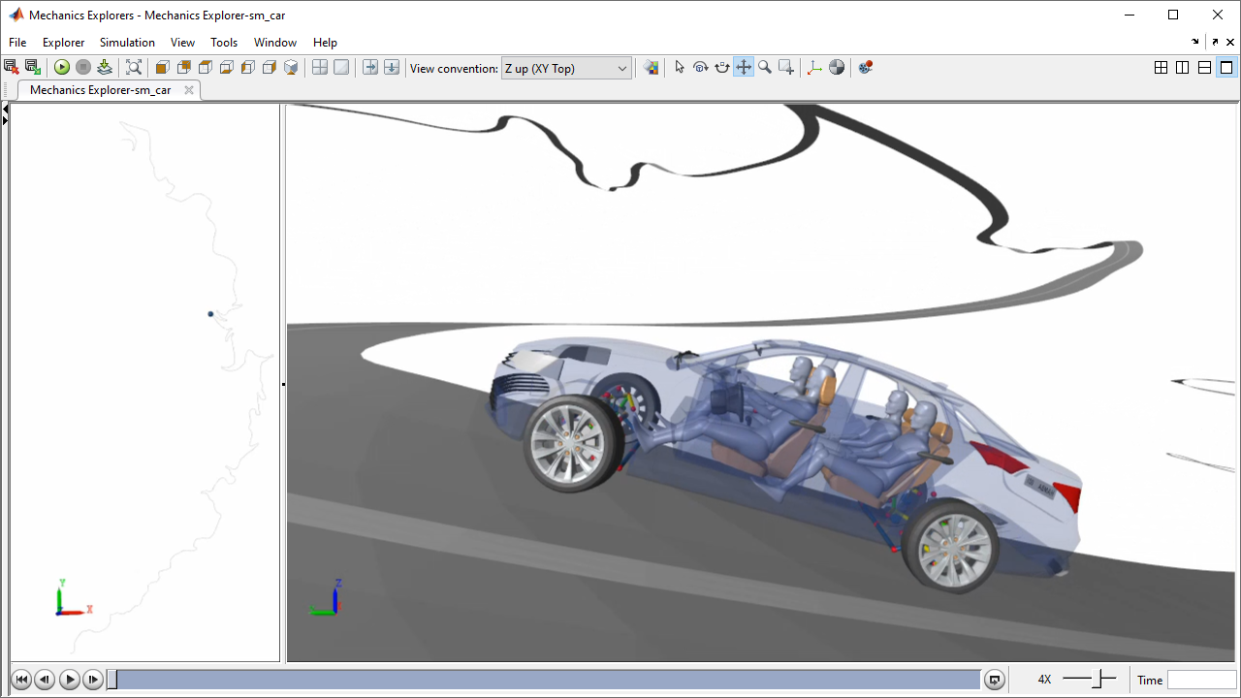Viewport: 1241px width, 698px height.
Task: Open the Help menu
Action: tap(325, 43)
